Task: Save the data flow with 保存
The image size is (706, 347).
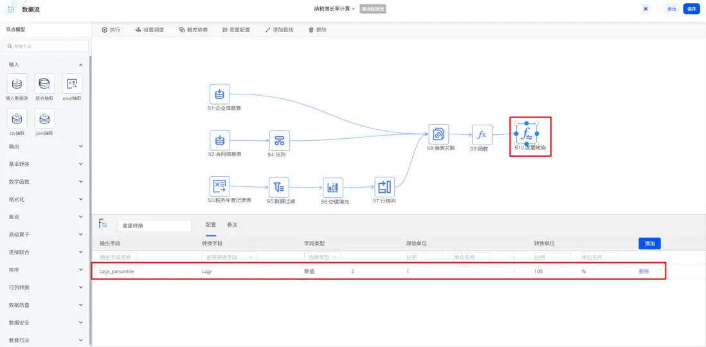Action: point(692,9)
